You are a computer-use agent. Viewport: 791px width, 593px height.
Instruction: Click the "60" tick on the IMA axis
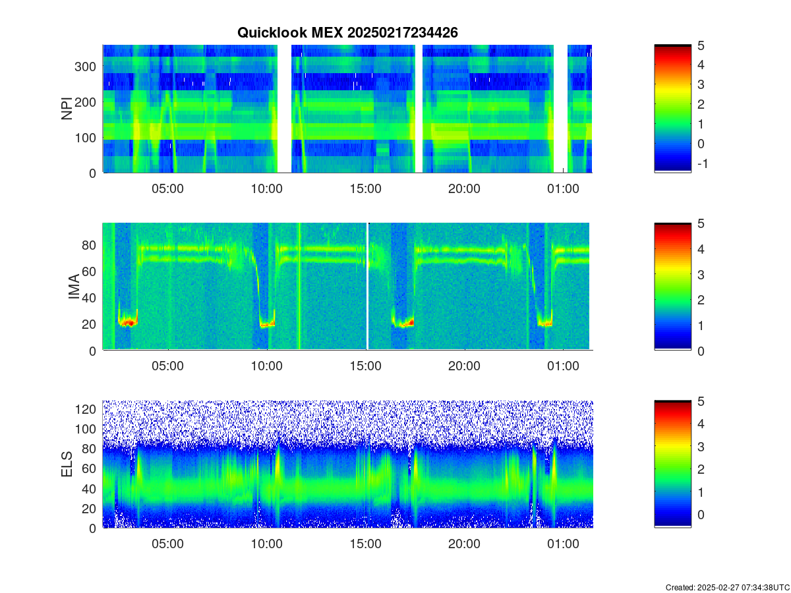pyautogui.click(x=90, y=271)
